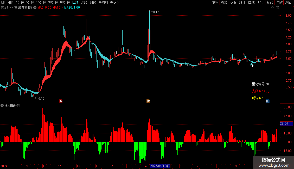Click the diamond icon at chart top-right
Viewport: 294px width, 169px height.
273,8
